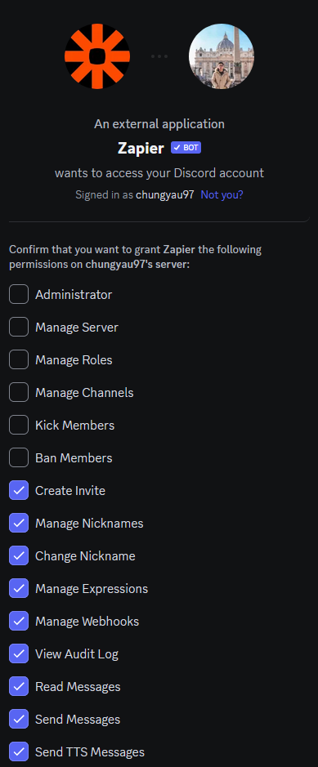Uncheck the View Audit Log box

click(x=19, y=654)
